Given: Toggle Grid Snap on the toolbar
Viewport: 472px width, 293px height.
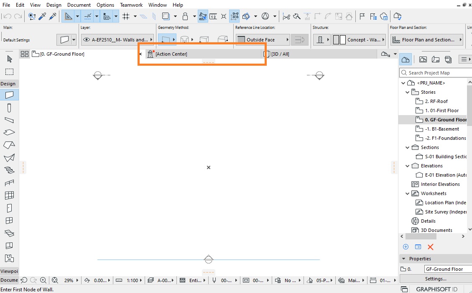Looking at the screenshot, I should click(125, 16).
